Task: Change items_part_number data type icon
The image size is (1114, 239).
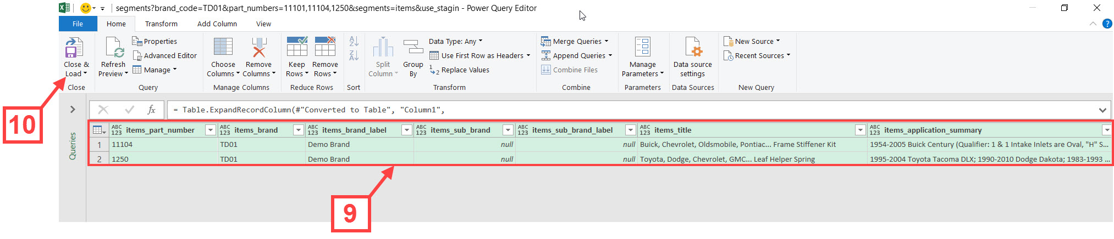Action: [117, 130]
